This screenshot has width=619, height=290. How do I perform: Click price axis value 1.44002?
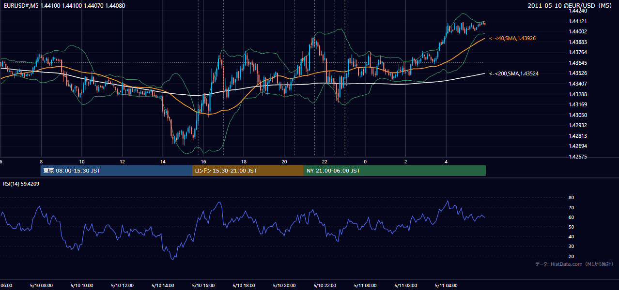pyautogui.click(x=577, y=31)
